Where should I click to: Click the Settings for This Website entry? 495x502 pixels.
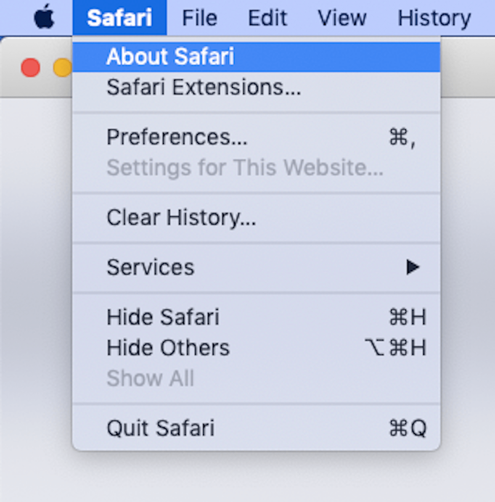coord(245,168)
